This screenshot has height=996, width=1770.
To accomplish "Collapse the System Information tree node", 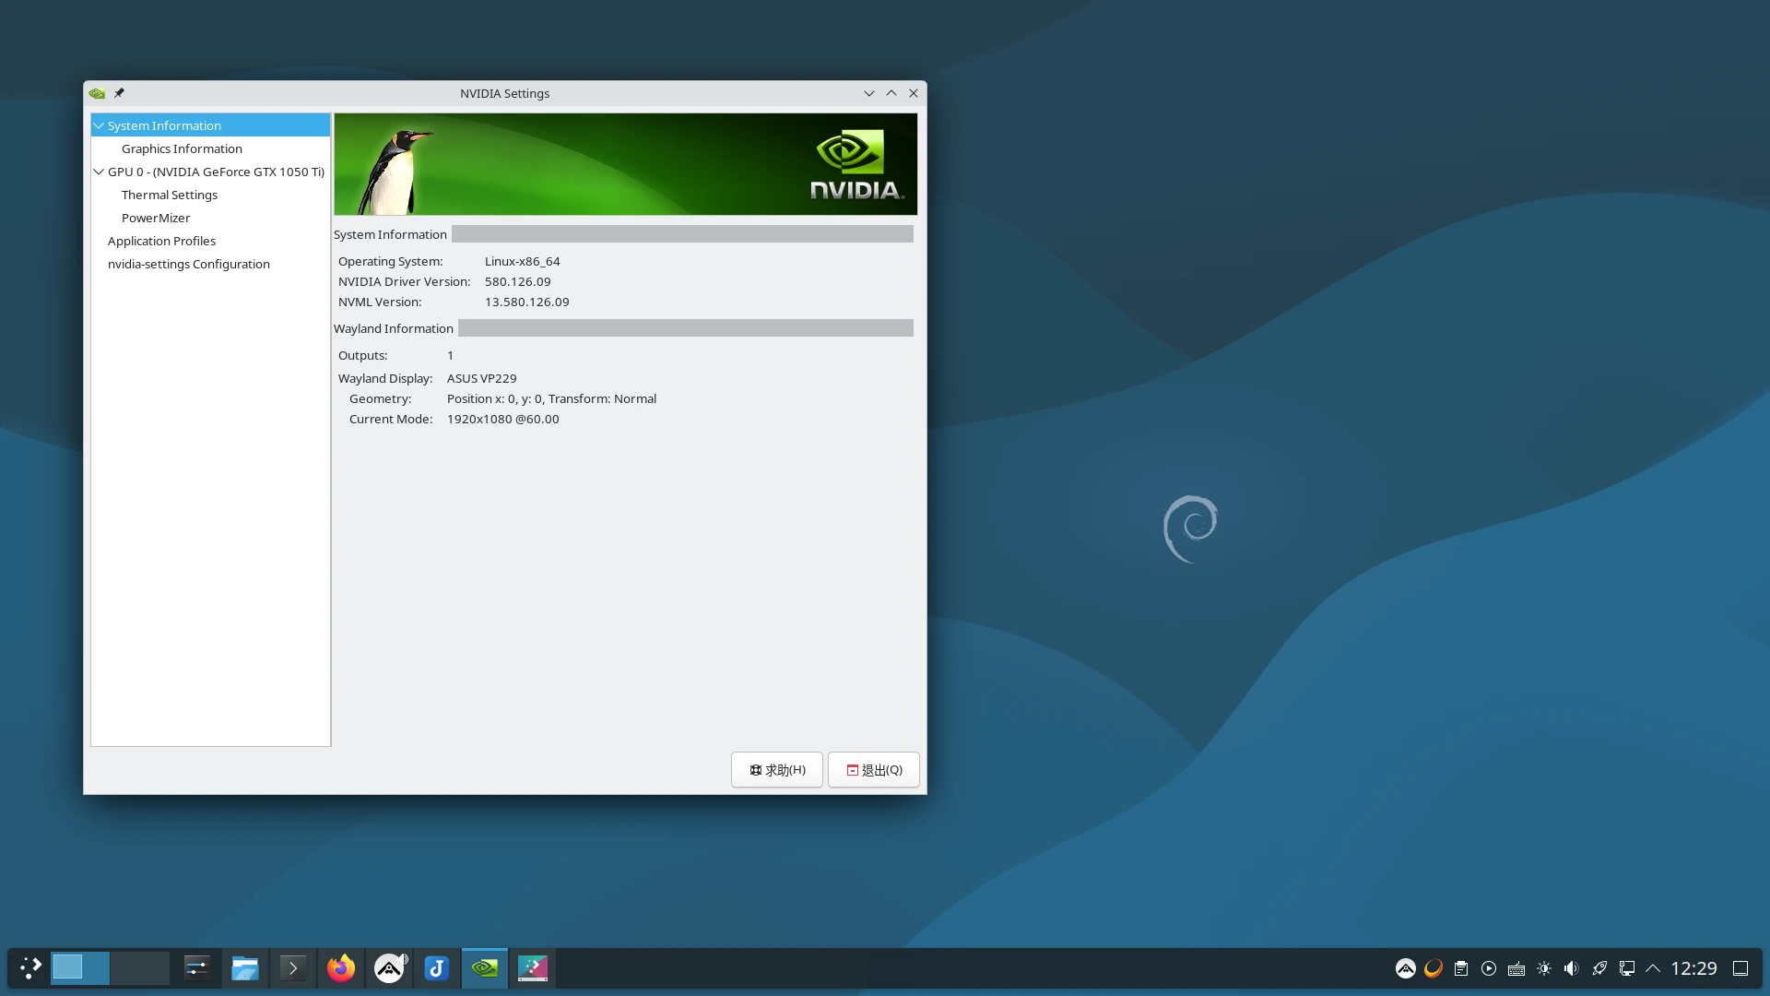I will 99,125.
